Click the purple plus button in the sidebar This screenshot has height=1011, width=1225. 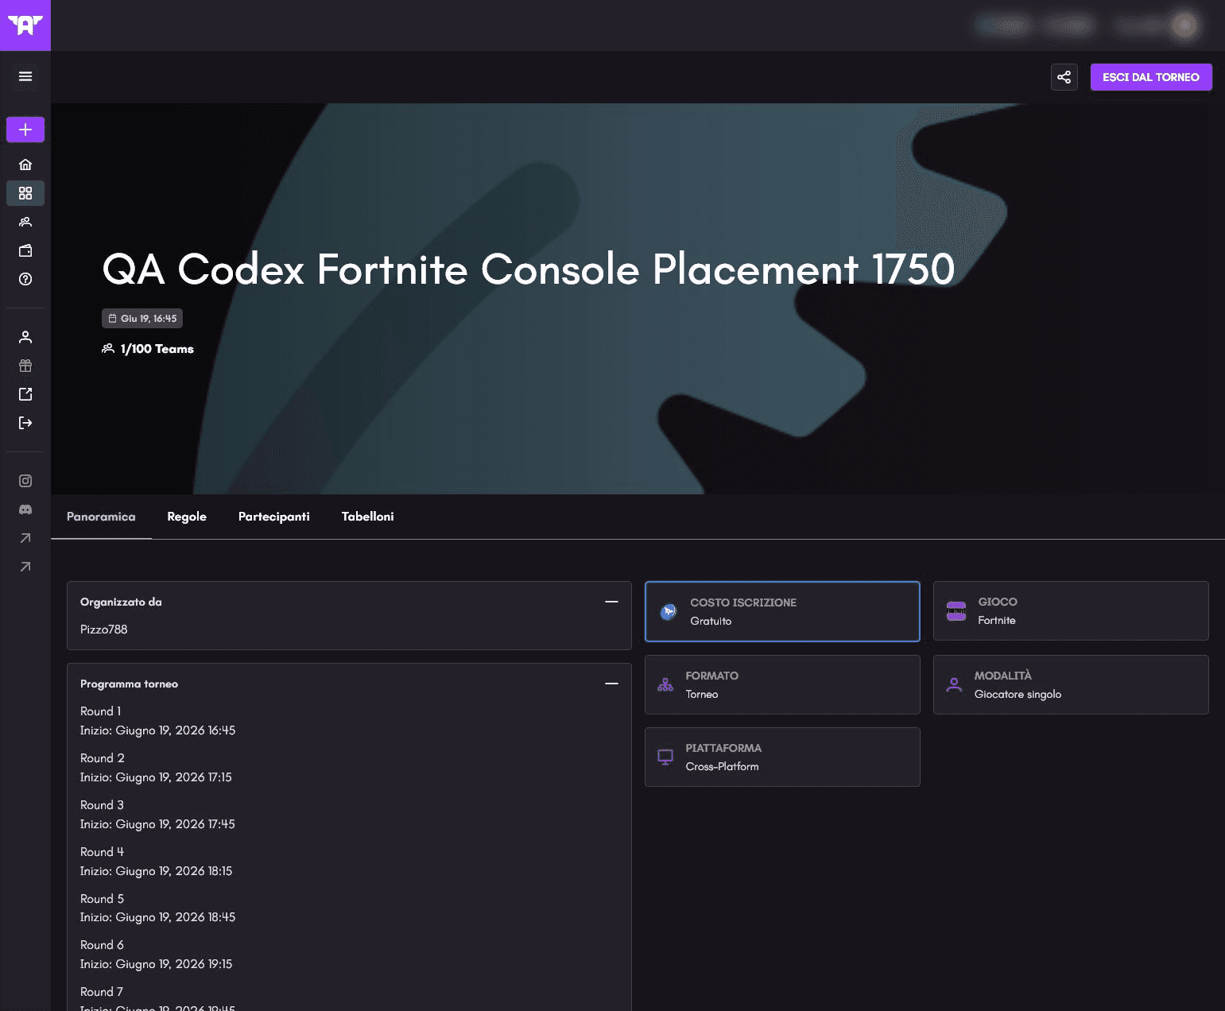click(x=25, y=130)
